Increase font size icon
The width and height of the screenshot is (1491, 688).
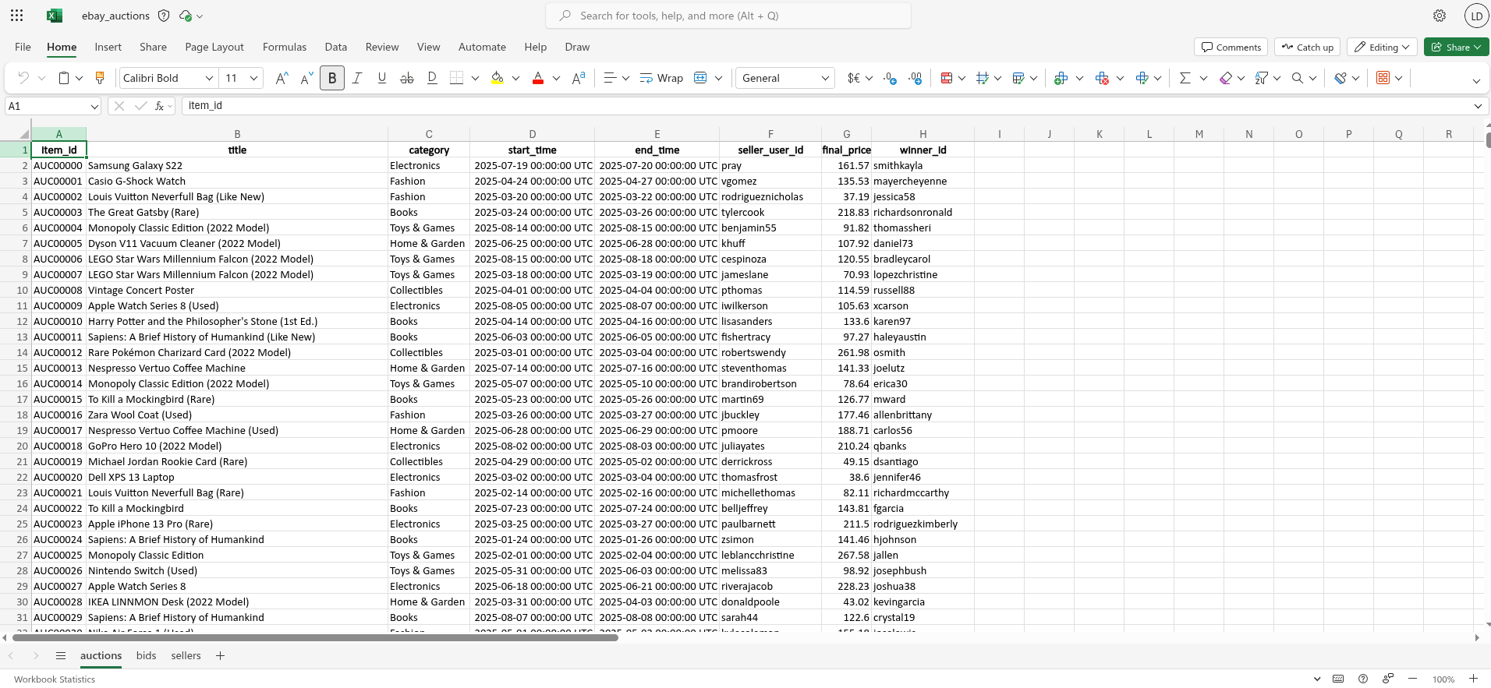pyautogui.click(x=282, y=78)
